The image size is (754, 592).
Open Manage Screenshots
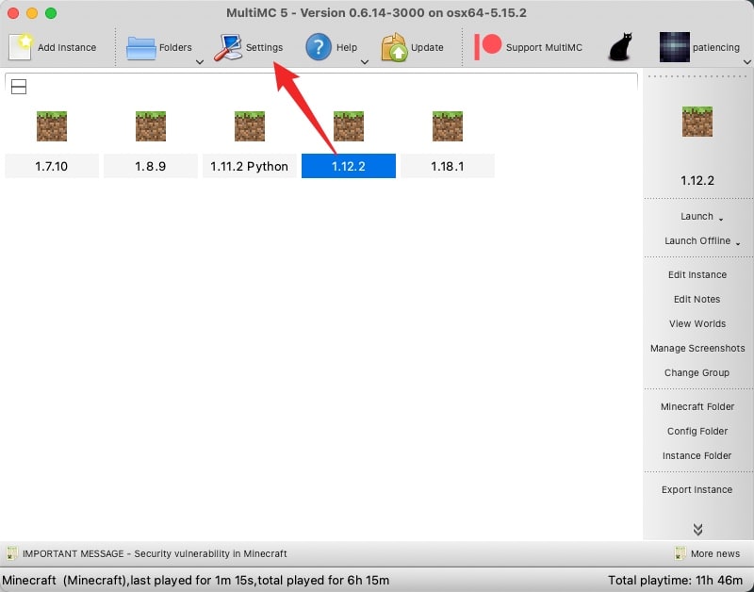click(697, 348)
